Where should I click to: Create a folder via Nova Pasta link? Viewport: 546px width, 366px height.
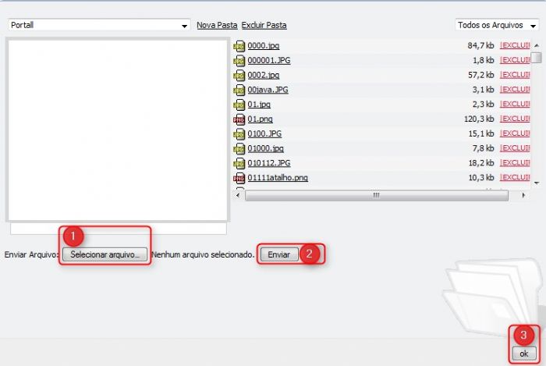coord(217,25)
